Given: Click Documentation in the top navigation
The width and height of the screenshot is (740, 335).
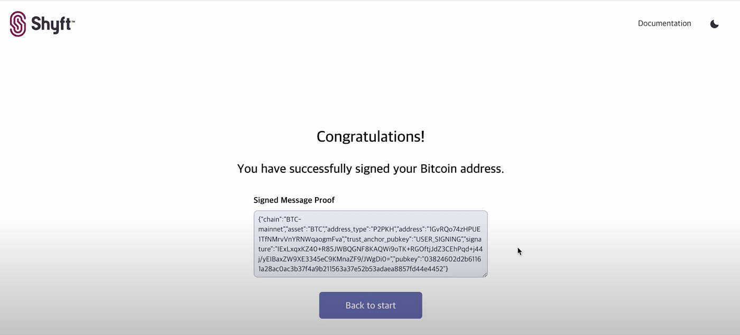Looking at the screenshot, I should tap(664, 23).
